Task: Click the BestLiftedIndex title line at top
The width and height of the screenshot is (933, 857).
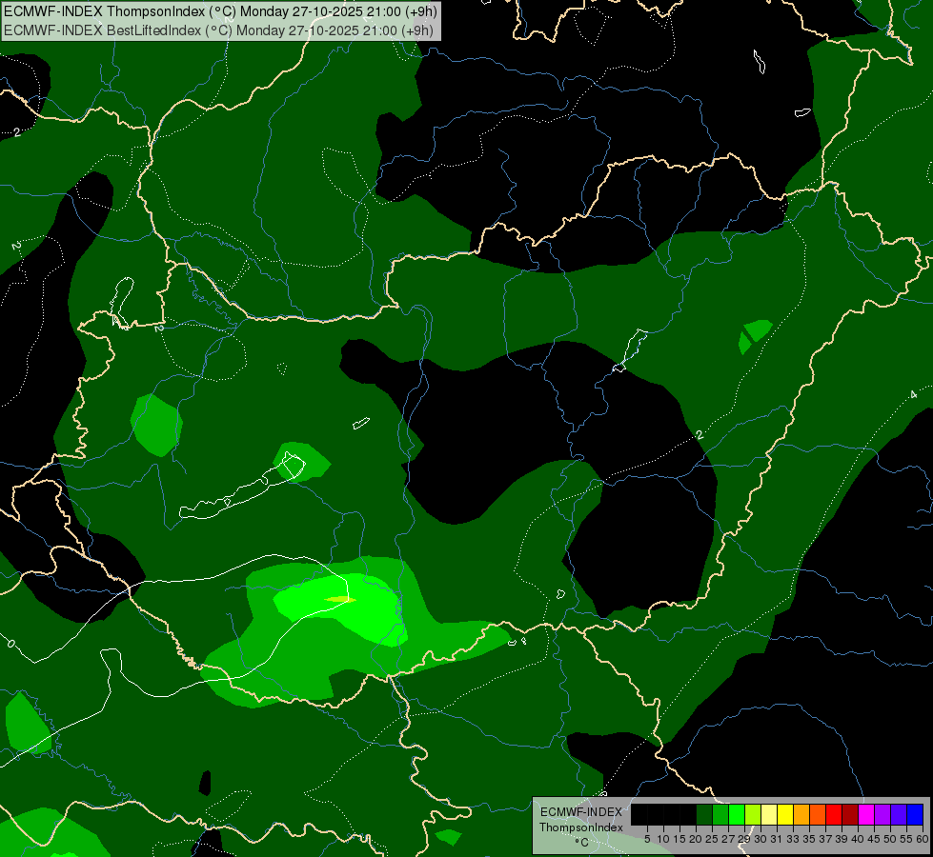Action: [x=218, y=30]
